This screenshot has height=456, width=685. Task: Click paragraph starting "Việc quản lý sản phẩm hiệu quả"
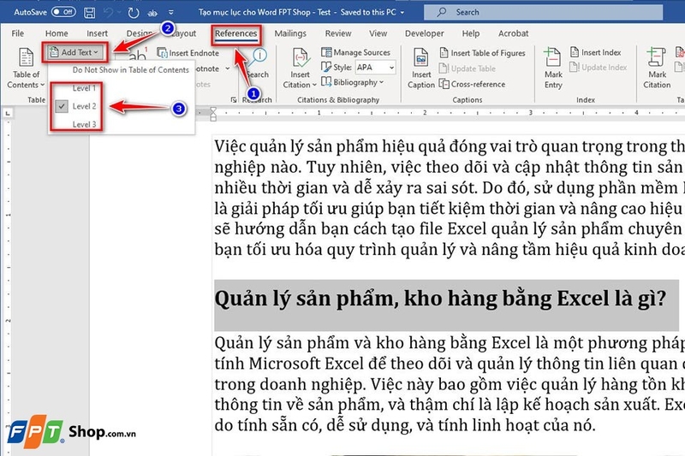[450, 198]
